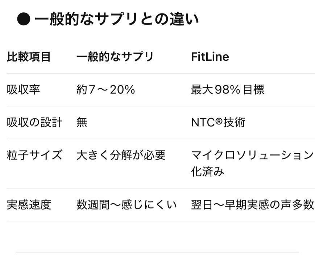Click the 吸収率 row label

(23, 90)
